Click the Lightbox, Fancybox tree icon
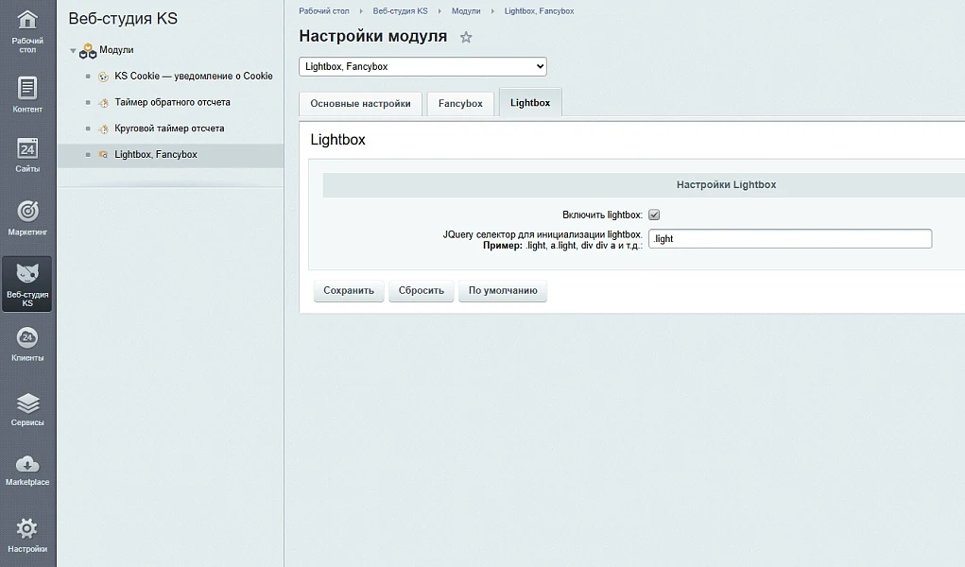965x567 pixels. coord(103,155)
